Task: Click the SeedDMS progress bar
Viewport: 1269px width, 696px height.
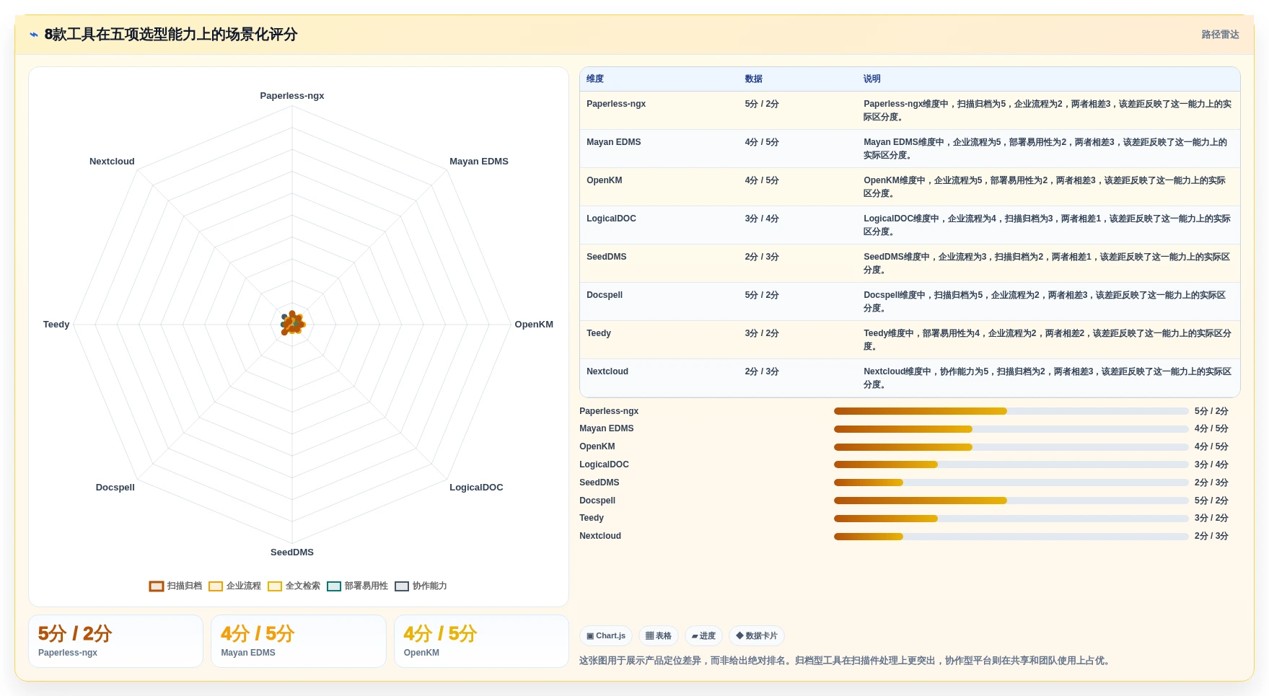Action: pyautogui.click(x=1011, y=483)
